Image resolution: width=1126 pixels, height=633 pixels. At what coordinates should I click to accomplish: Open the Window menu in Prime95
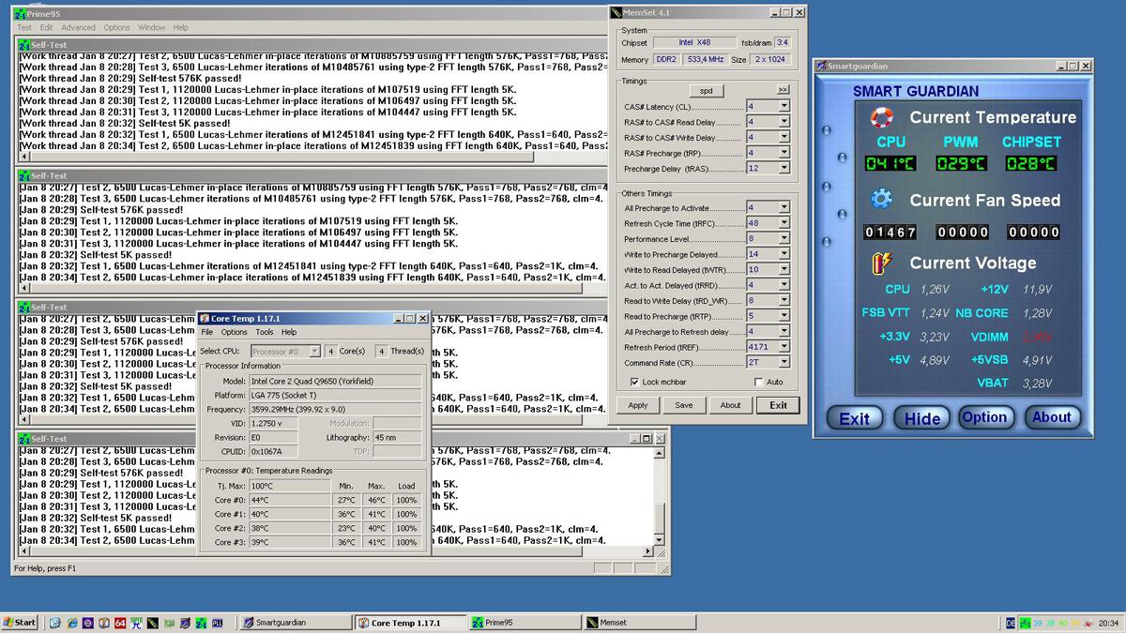pos(151,28)
